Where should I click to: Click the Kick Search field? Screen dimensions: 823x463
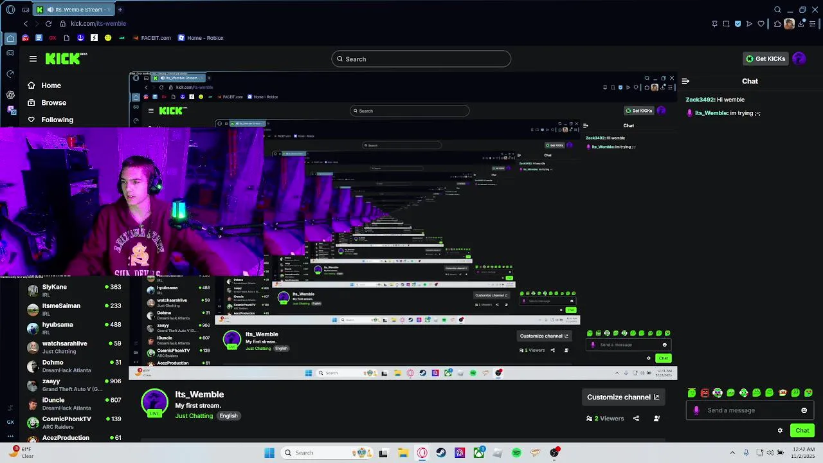click(x=421, y=59)
